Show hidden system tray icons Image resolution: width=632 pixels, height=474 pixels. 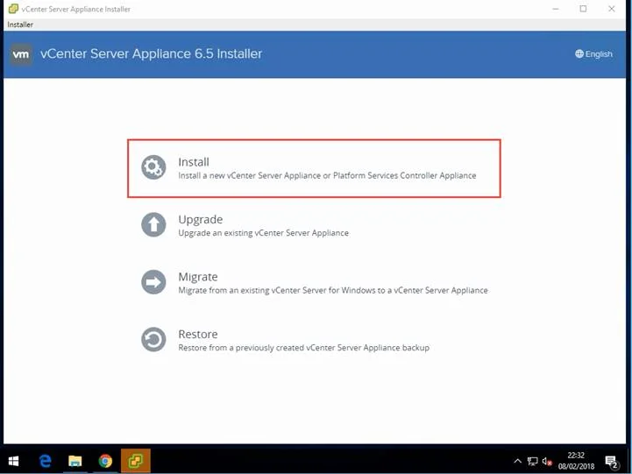point(517,461)
